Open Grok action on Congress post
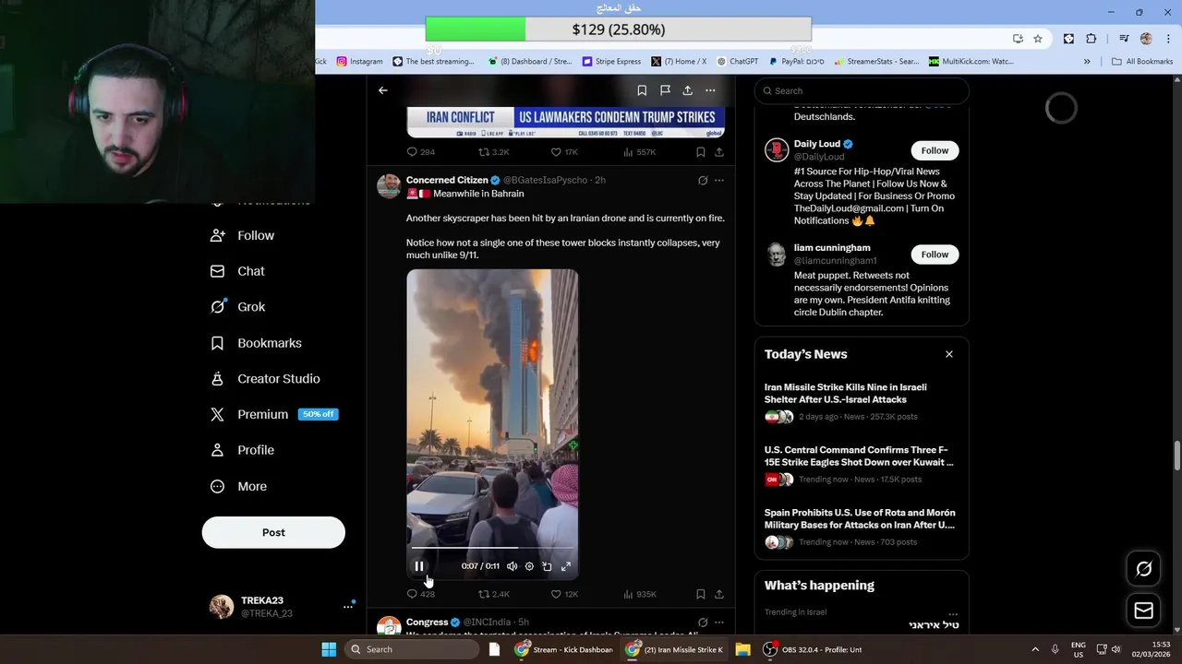 703,622
